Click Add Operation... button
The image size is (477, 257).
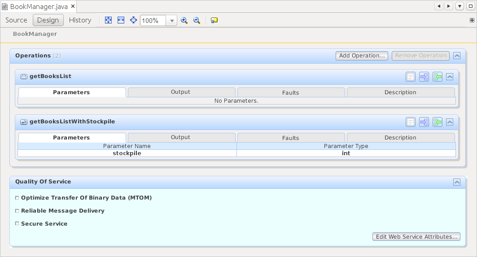[362, 56]
